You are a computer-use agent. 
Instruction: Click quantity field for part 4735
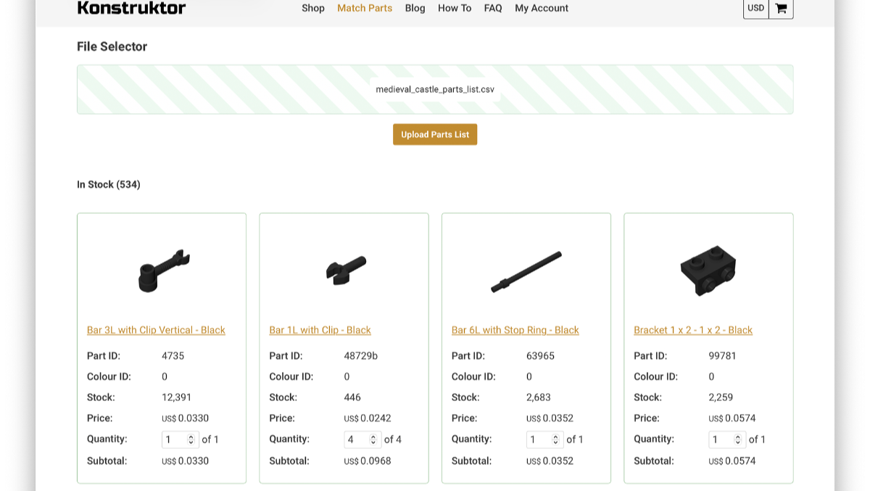181,440
